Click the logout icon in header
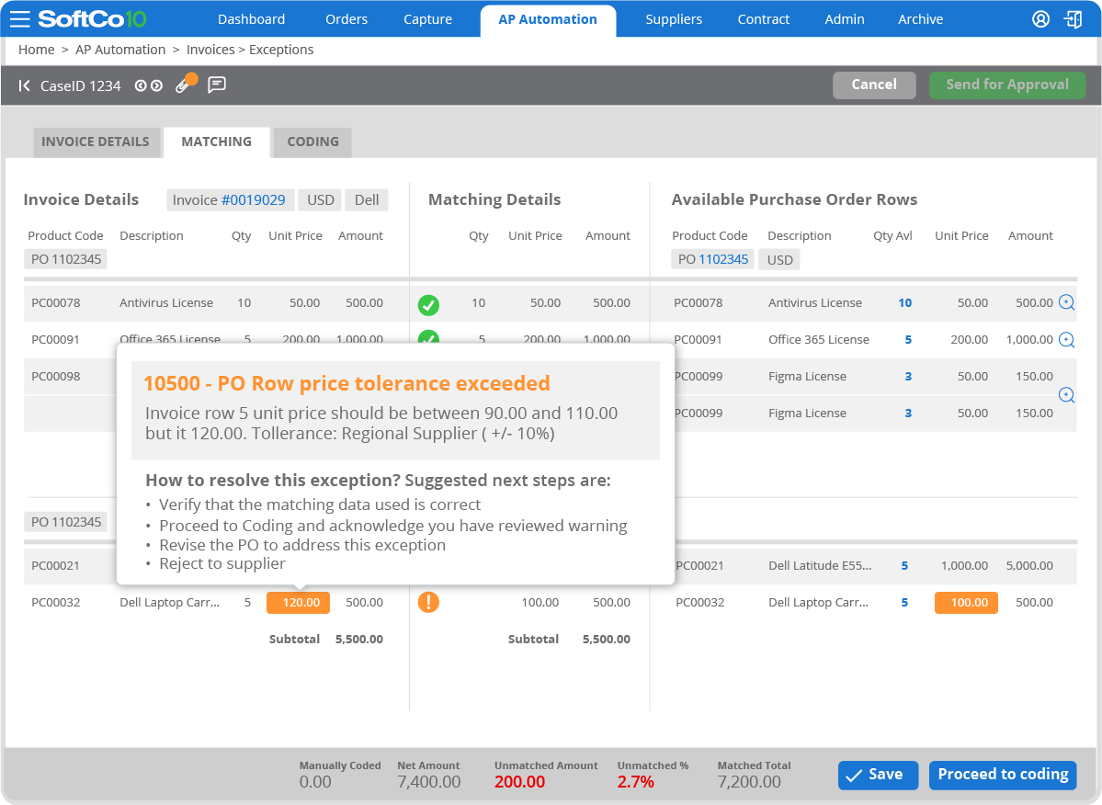Viewport: 1102px width, 805px height. click(1073, 19)
